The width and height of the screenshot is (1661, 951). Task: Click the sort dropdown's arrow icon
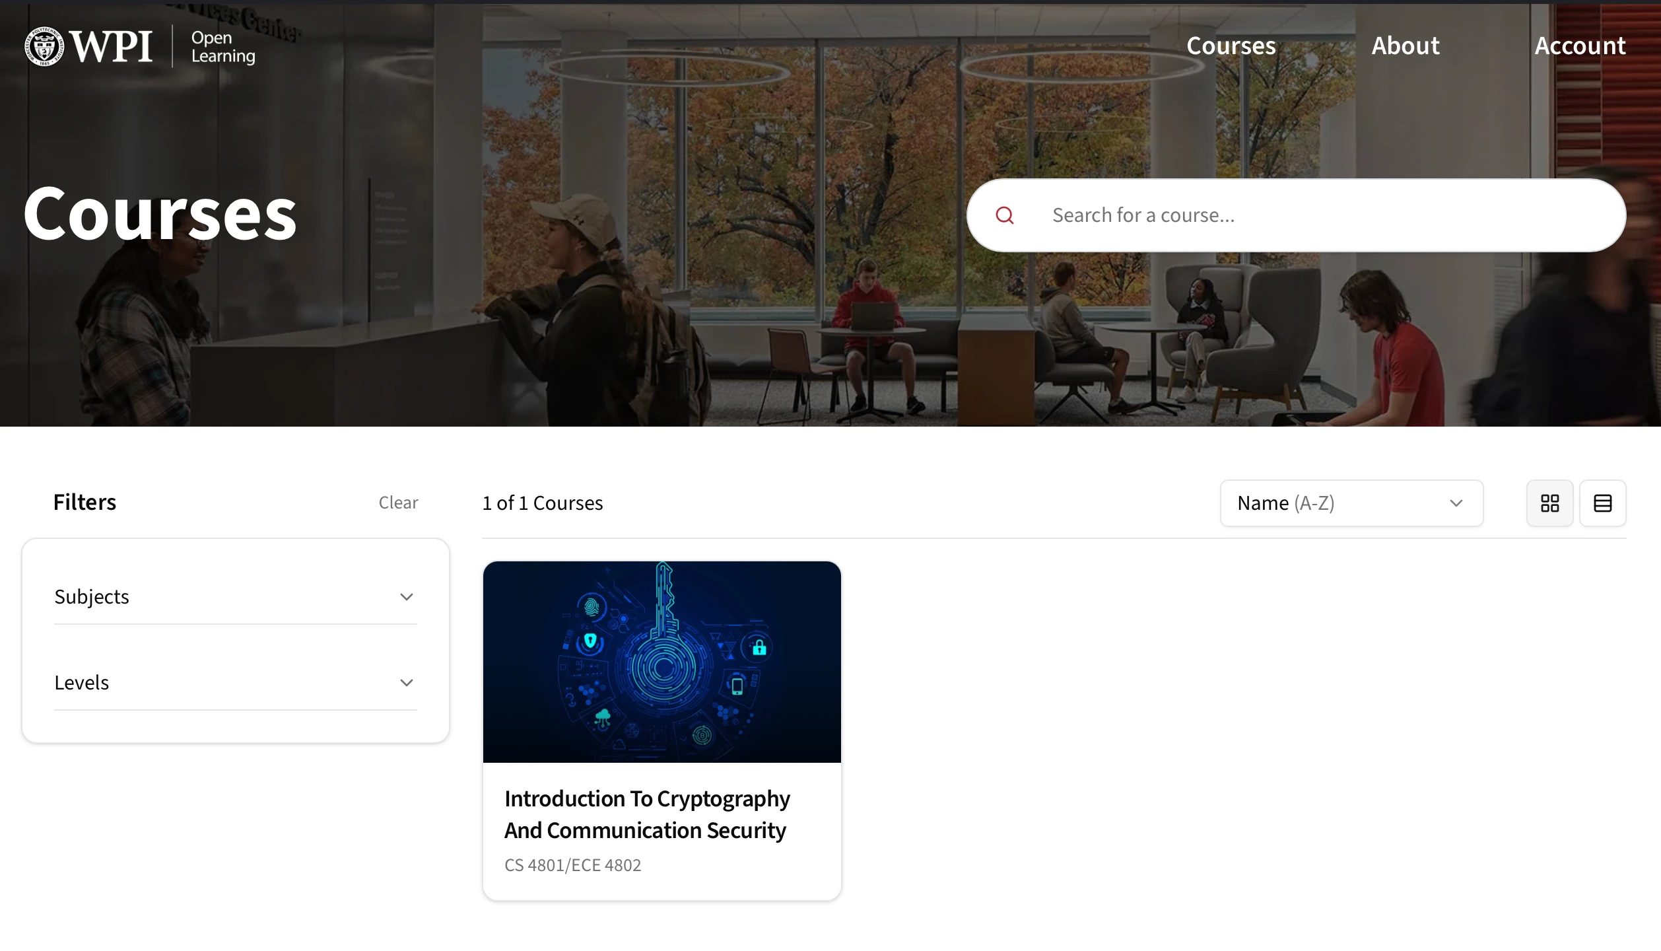[x=1456, y=503]
